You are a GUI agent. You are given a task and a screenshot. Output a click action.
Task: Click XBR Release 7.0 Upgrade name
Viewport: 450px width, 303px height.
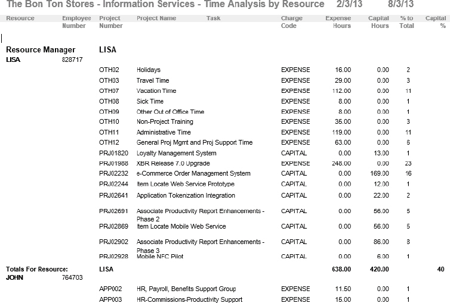point(173,163)
